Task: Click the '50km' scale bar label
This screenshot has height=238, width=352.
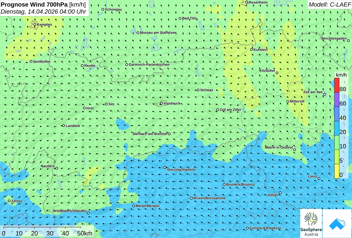Action: (84, 233)
